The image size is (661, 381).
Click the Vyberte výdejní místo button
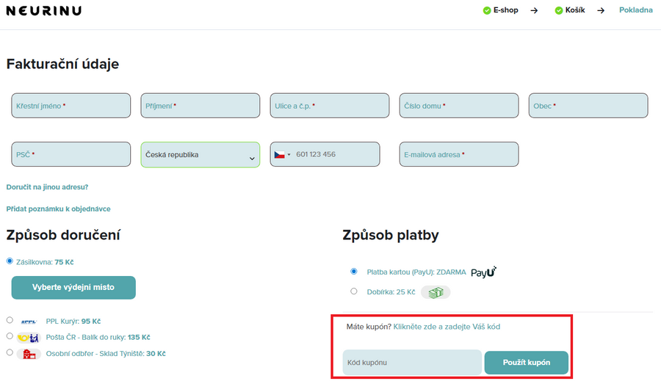click(x=73, y=288)
